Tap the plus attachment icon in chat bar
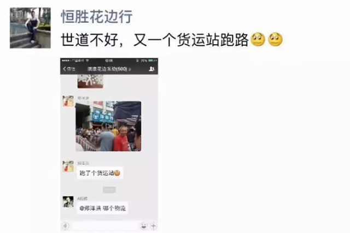350x233 pixels. point(154,226)
